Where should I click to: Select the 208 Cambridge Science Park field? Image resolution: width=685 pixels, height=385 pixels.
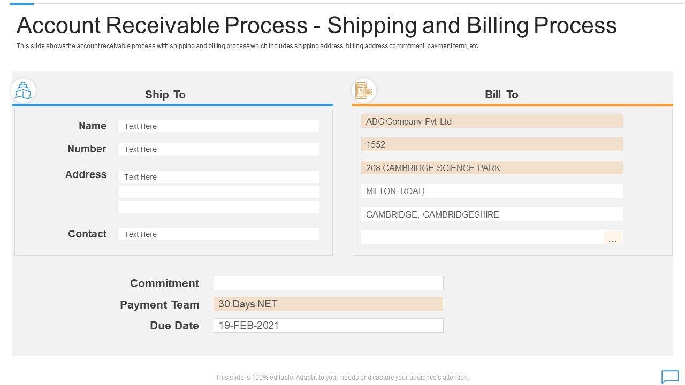point(491,168)
